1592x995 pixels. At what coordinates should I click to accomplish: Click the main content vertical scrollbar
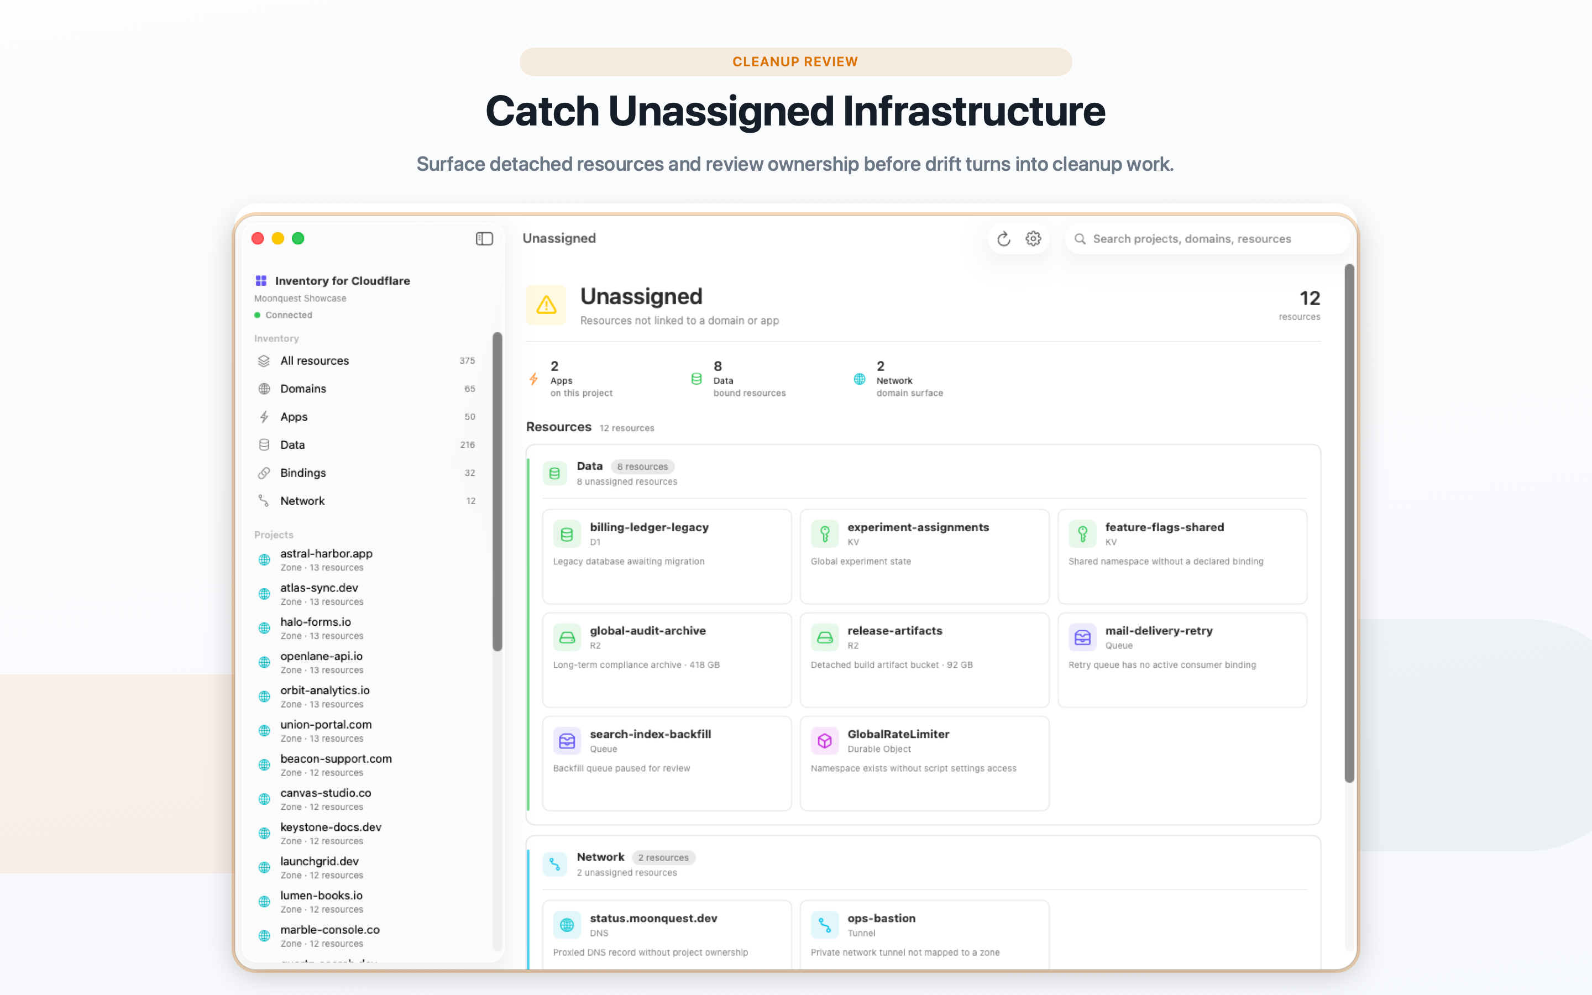tap(1349, 523)
